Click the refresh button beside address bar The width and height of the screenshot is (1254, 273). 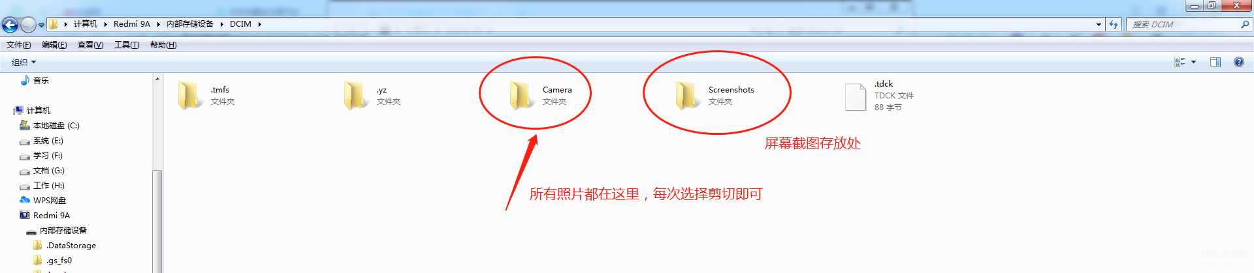click(1114, 24)
